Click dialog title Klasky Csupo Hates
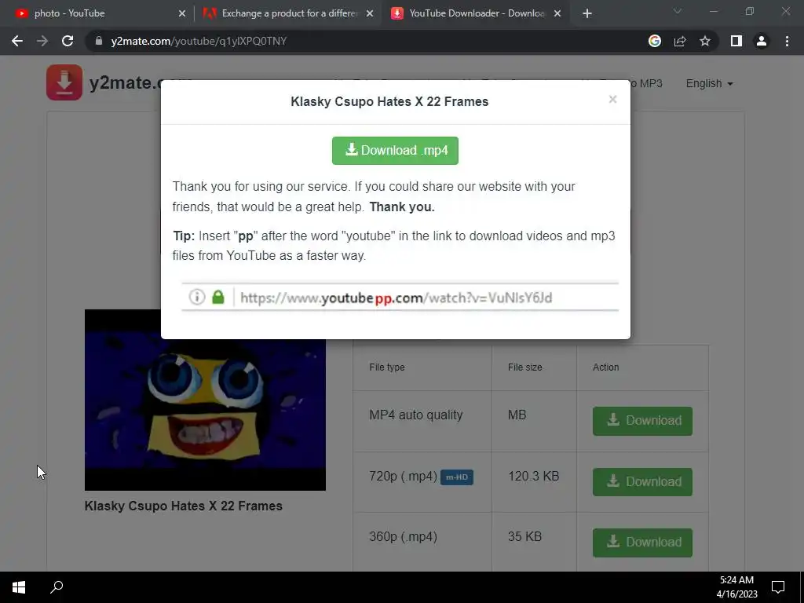804x603 pixels. (389, 101)
